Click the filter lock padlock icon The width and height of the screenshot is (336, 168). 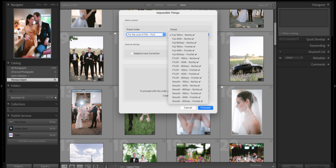click(x=274, y=5)
